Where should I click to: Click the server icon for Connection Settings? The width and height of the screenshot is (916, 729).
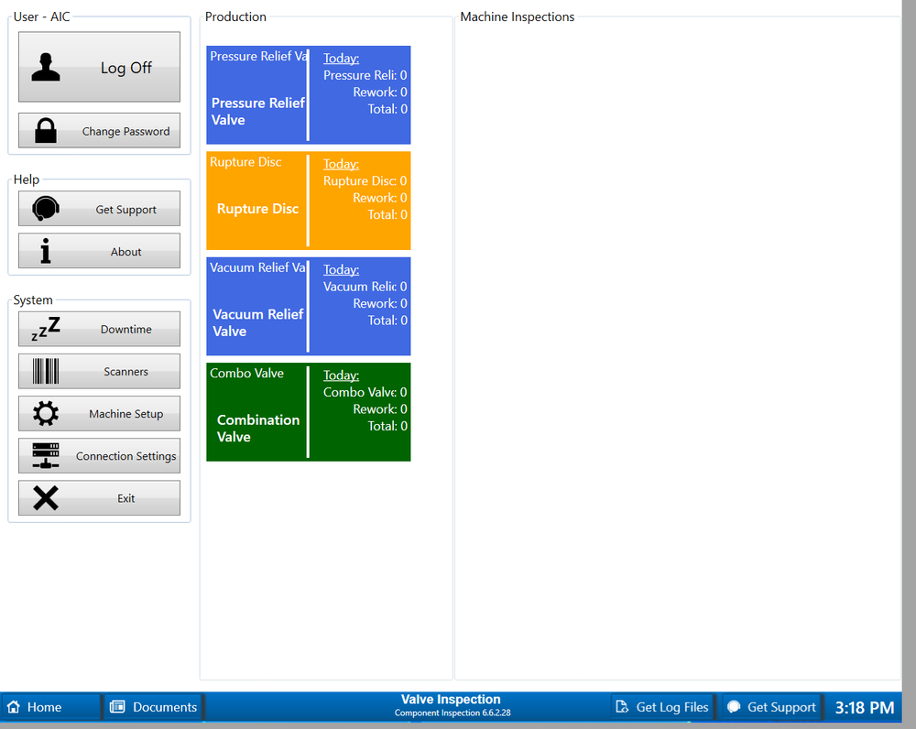(46, 456)
